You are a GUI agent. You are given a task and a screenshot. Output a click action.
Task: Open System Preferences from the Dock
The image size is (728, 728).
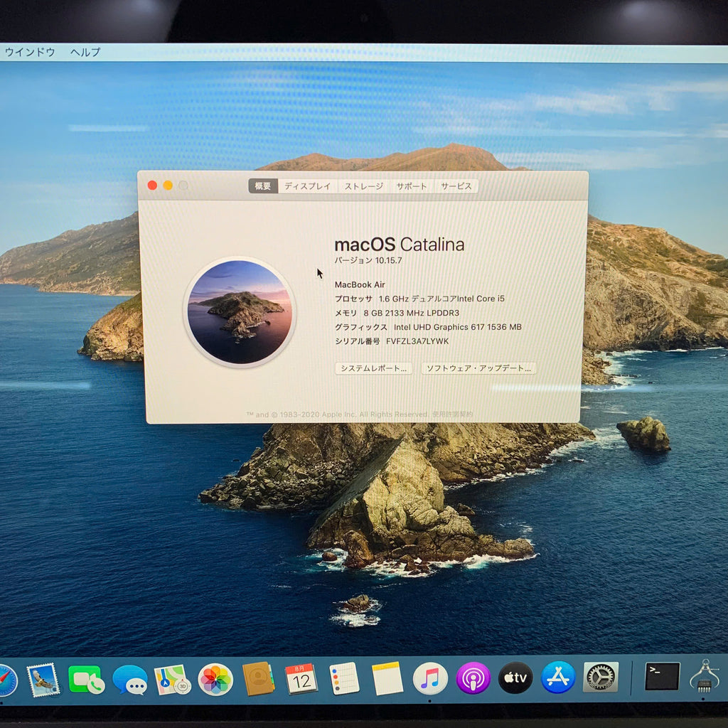pyautogui.click(x=600, y=677)
